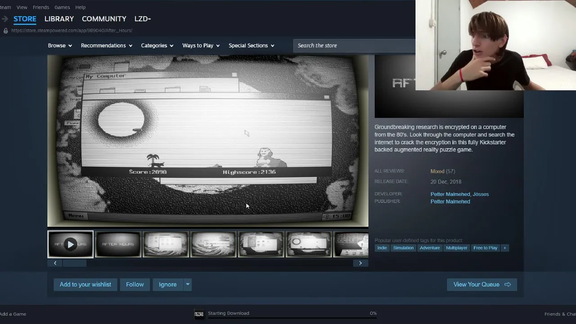Open the Games menu

tap(62, 7)
